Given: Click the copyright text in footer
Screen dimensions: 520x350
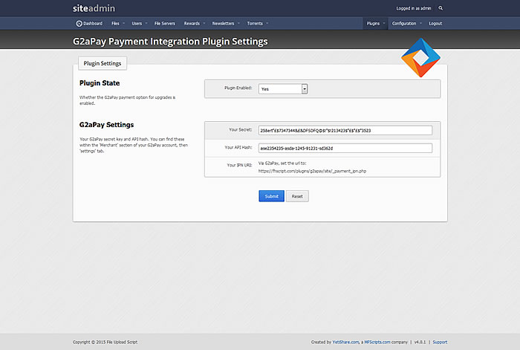Looking at the screenshot, I should coord(105,342).
